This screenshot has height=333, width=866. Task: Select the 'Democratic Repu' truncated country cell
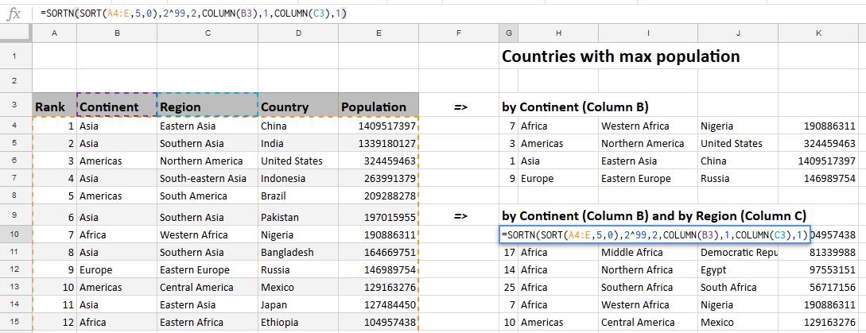(738, 253)
